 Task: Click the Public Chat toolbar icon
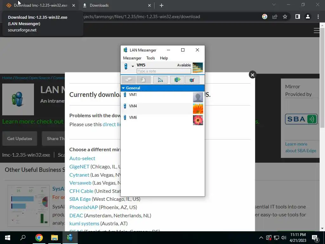[x=192, y=80]
